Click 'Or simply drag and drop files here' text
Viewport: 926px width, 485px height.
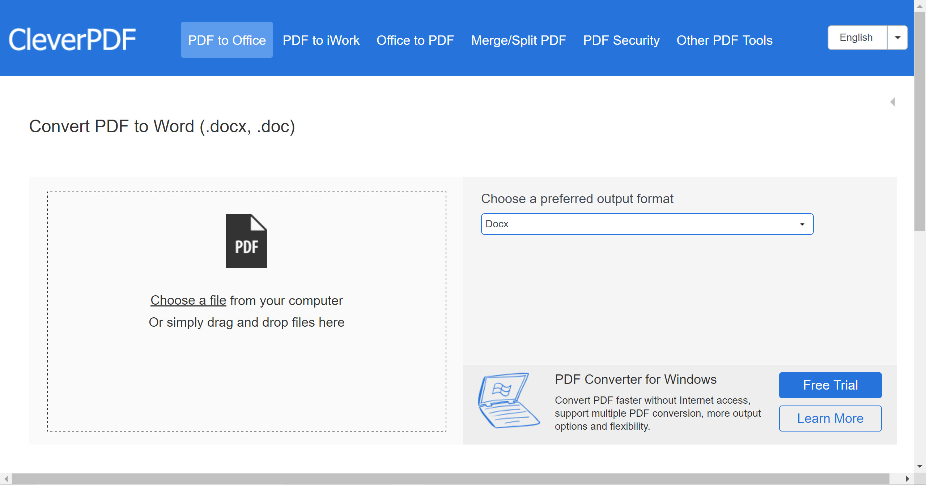pos(247,322)
